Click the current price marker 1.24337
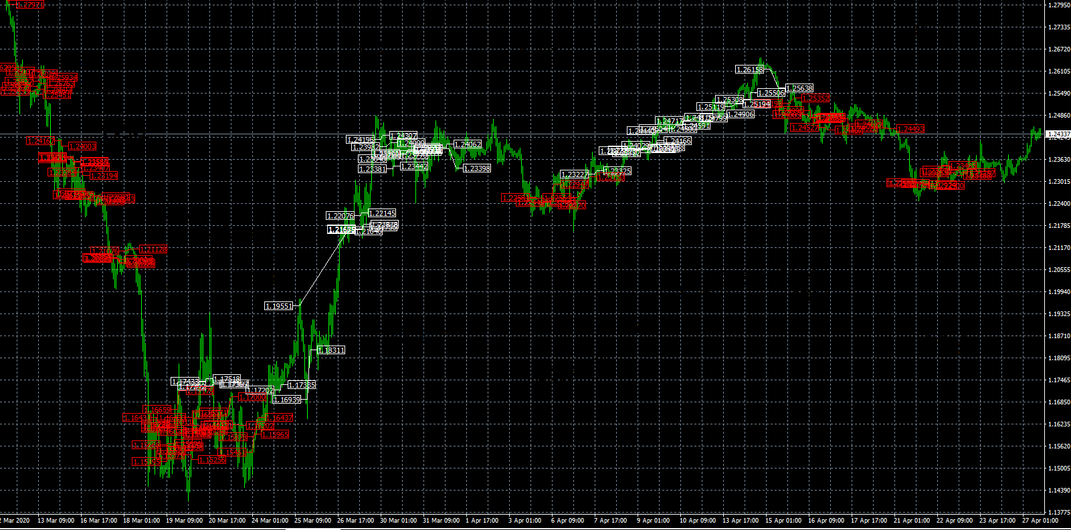 (x=1058, y=134)
